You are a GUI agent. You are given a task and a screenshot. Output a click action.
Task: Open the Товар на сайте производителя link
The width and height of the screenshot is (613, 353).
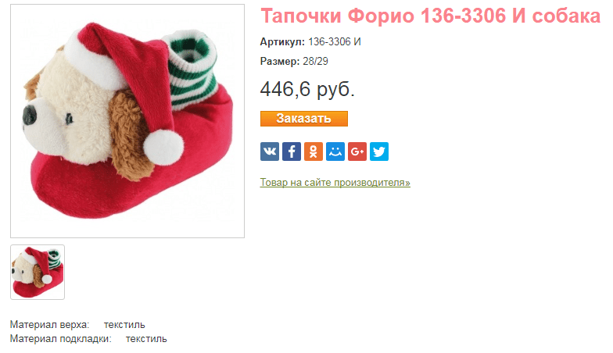click(335, 183)
